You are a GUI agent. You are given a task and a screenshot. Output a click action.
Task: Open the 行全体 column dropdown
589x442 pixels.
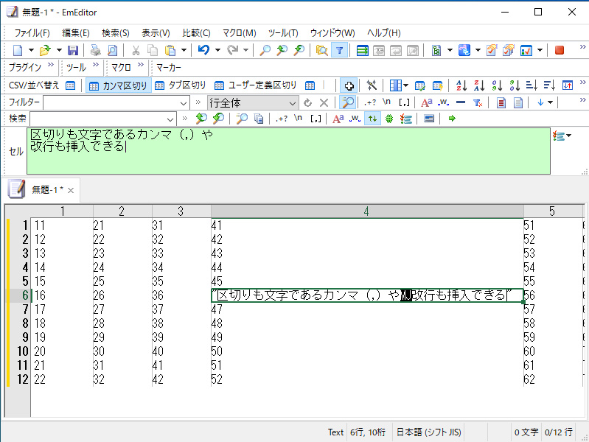[x=292, y=103]
